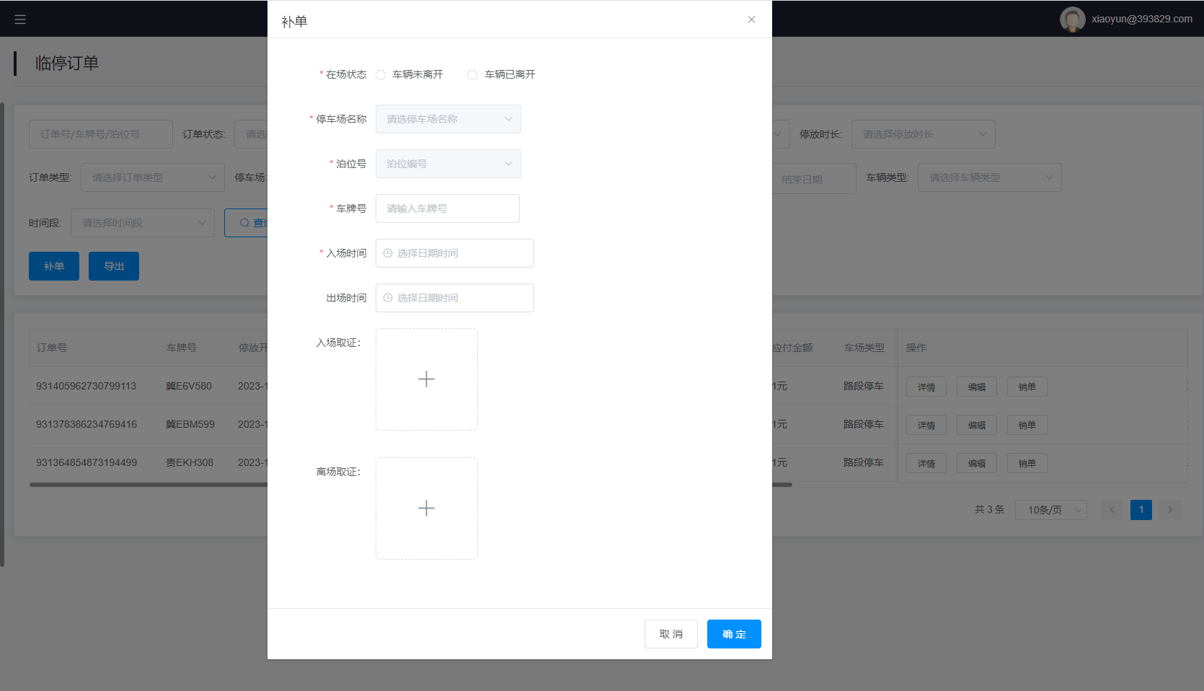The image size is (1204, 691).
Task: Click page number 1 in pagination
Action: 1141,510
